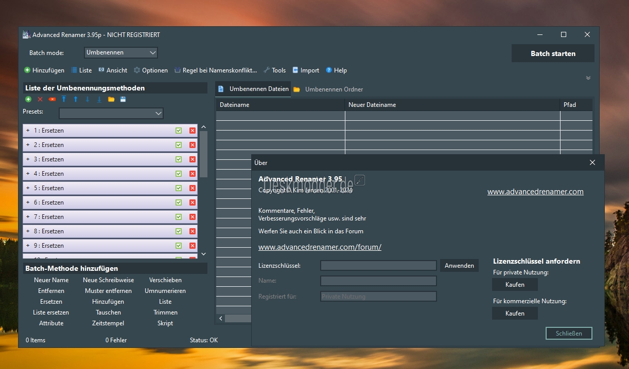Open the Ansicht toolbar menu
Screen dimensions: 629x369
(113, 70)
